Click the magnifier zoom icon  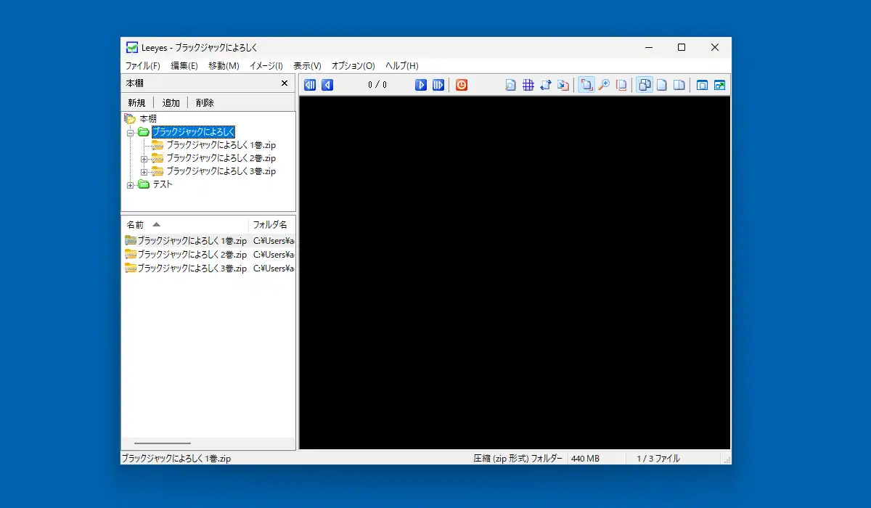(x=604, y=85)
